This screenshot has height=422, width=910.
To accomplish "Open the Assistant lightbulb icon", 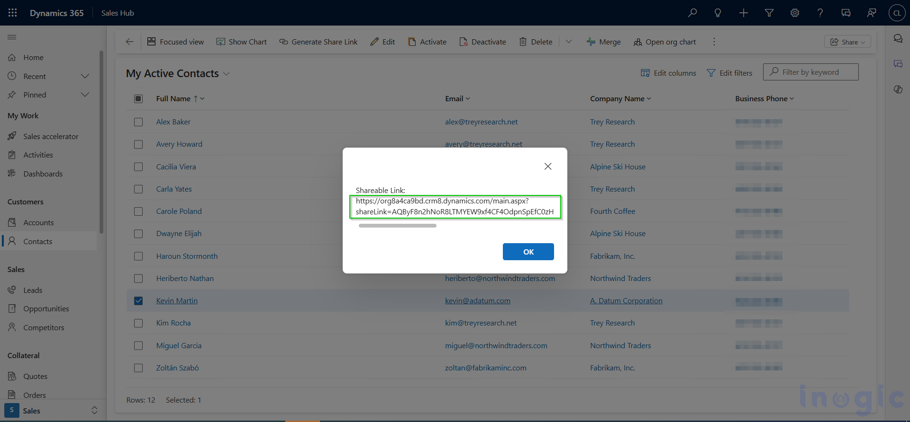I will click(x=718, y=13).
